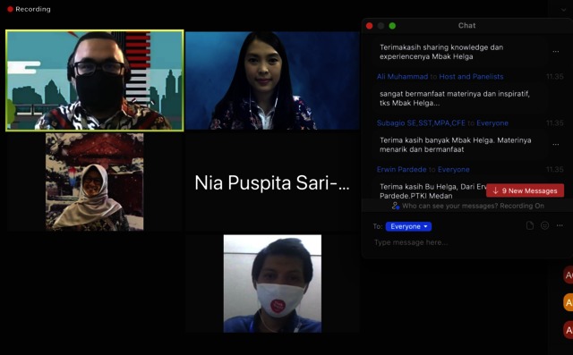Select Nia Puspita Sari participant tile
573x355 pixels.
272,182
